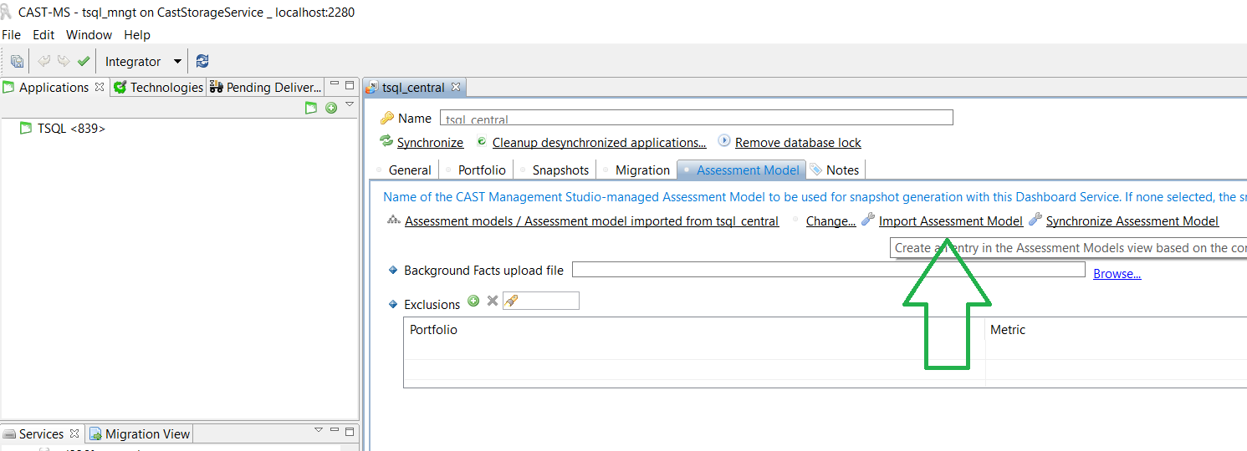Click the green checkmark validate icon
Image resolution: width=1247 pixels, height=451 pixels.
pos(84,61)
